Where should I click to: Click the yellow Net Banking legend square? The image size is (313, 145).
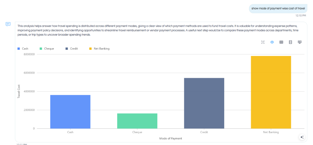point(90,49)
